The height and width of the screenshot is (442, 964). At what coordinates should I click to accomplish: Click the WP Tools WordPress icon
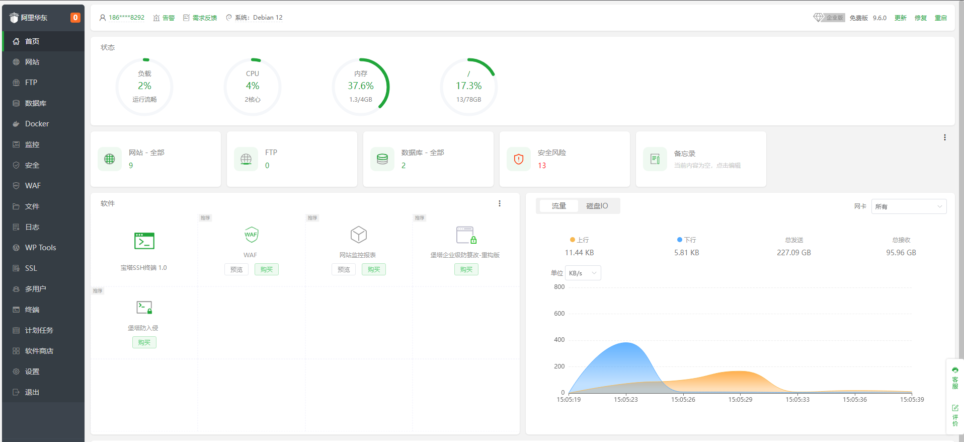16,248
